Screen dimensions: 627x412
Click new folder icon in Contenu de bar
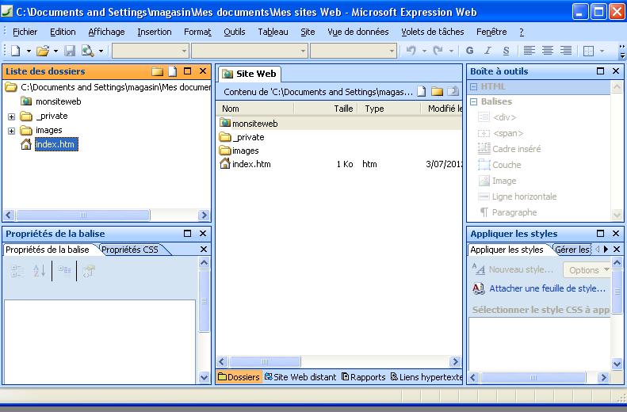click(x=437, y=92)
